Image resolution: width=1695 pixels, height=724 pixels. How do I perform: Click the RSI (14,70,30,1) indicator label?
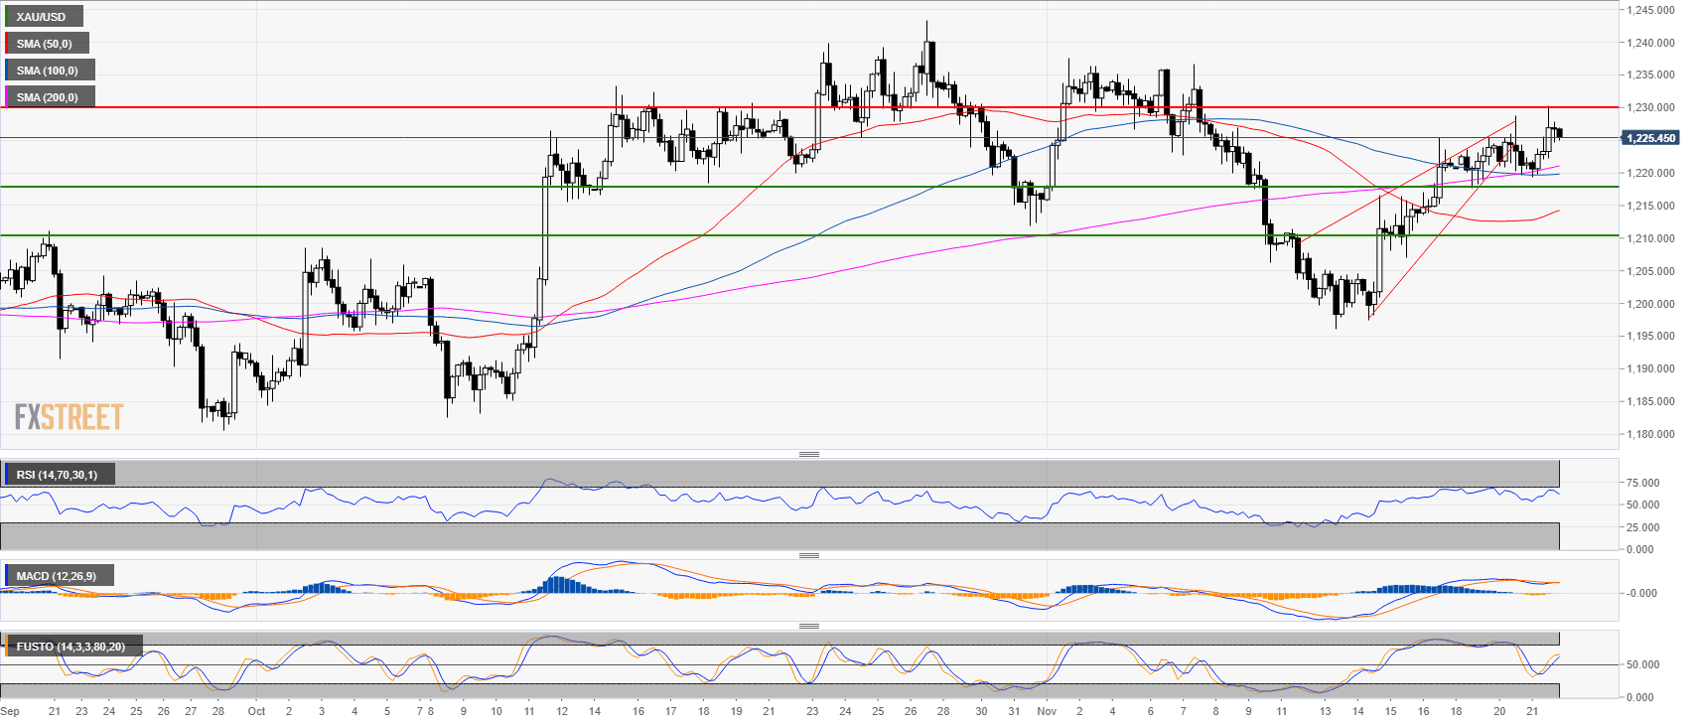tap(58, 475)
